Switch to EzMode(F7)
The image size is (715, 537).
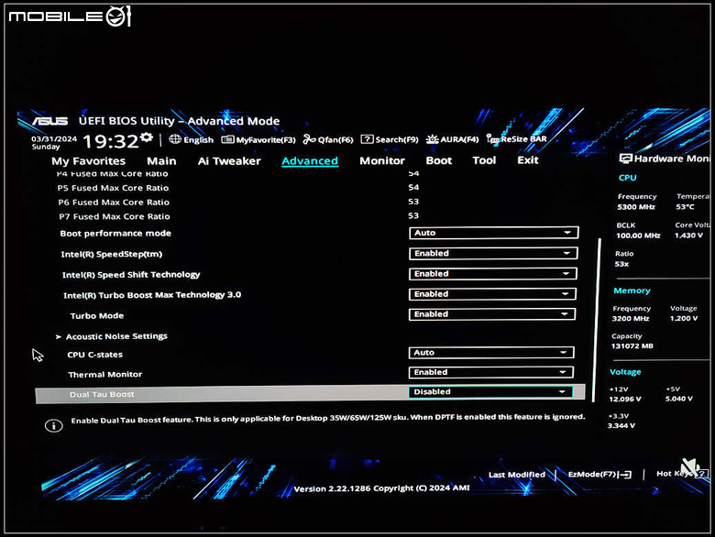tap(599, 474)
